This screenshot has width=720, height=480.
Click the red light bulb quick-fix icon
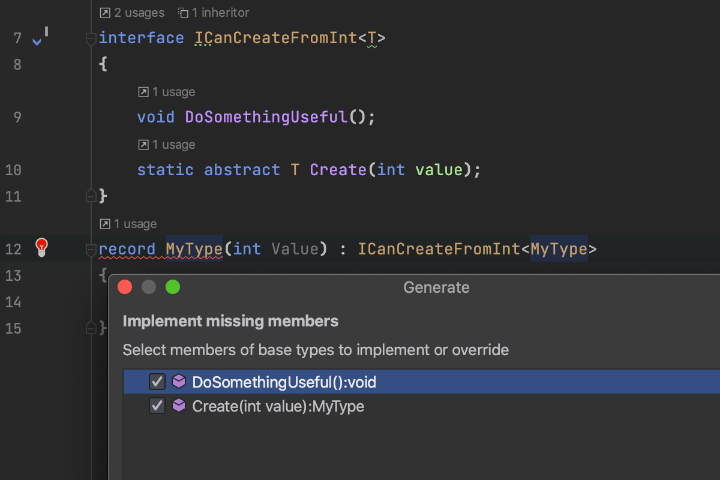click(41, 247)
